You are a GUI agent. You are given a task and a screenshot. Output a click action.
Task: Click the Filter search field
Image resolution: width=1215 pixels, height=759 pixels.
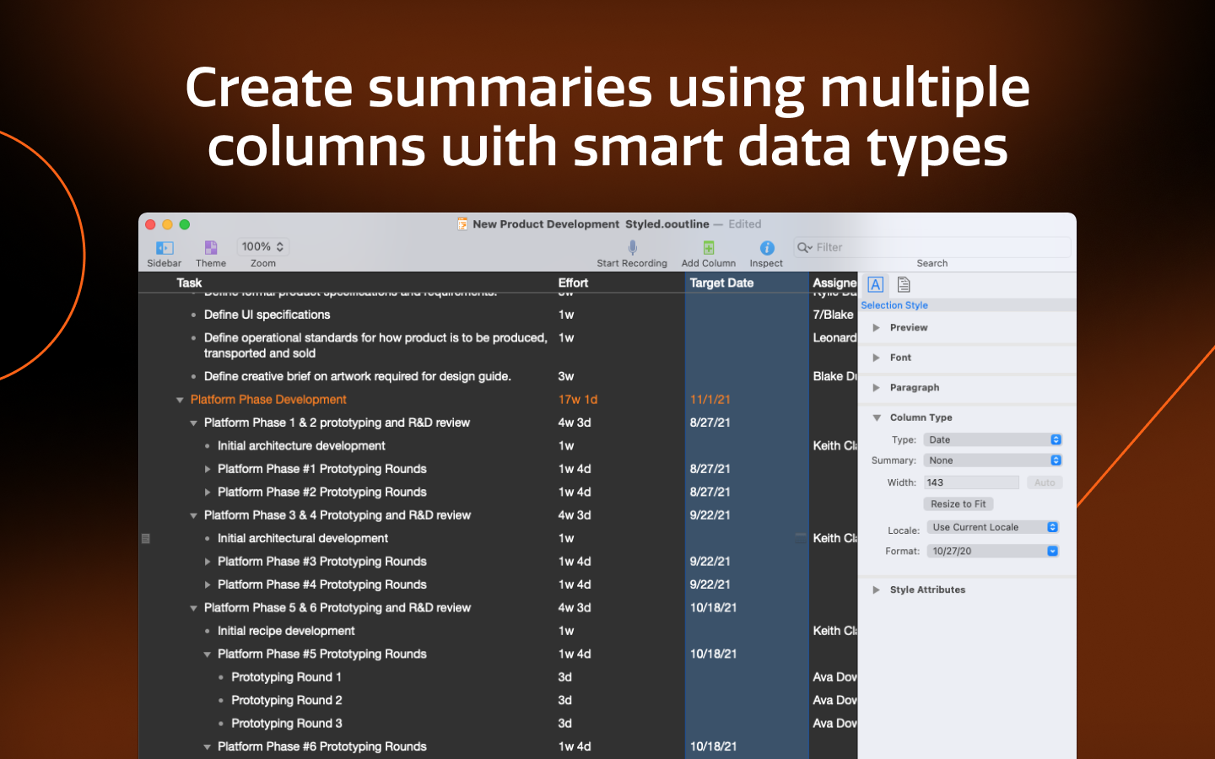point(937,248)
